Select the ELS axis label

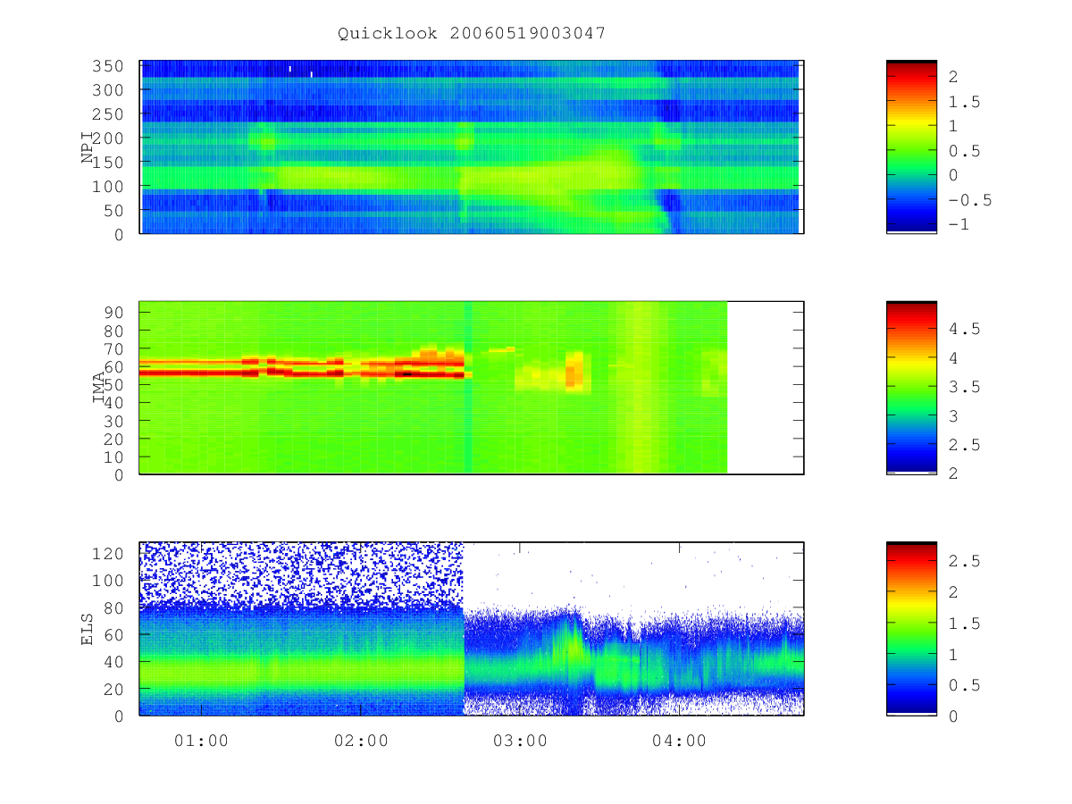(x=88, y=628)
